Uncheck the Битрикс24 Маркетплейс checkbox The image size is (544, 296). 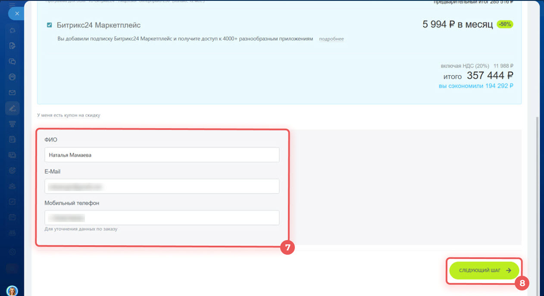tap(50, 25)
